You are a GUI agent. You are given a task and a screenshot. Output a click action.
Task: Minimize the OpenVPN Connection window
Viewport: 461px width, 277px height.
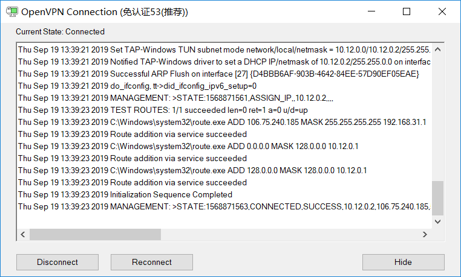(371, 11)
